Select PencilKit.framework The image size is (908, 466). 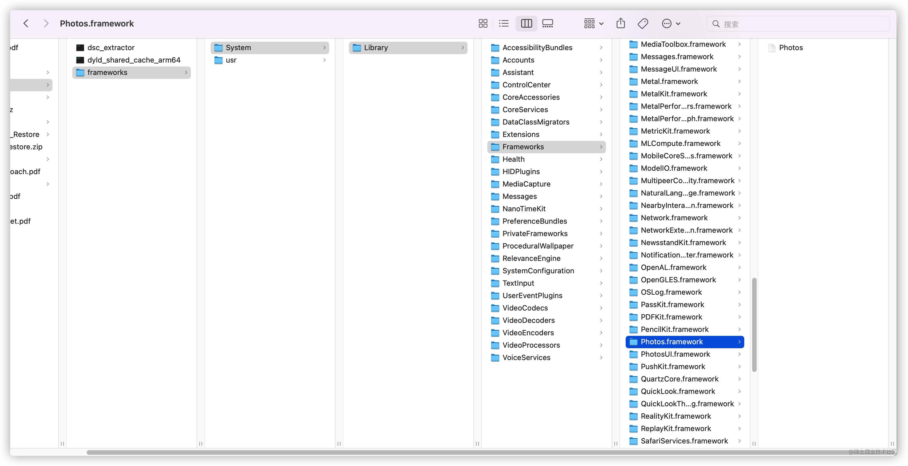(x=685, y=329)
